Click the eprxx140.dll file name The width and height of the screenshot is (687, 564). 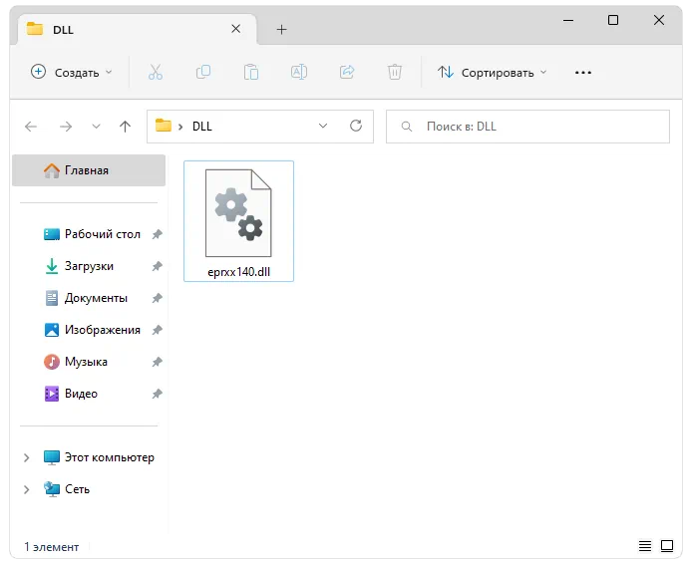tap(238, 272)
